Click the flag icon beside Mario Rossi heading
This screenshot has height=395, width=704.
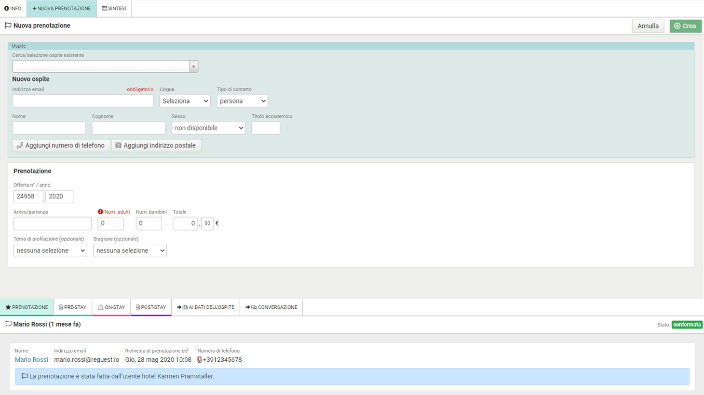(x=8, y=324)
